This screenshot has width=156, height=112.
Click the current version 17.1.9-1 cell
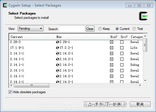pos(17,48)
